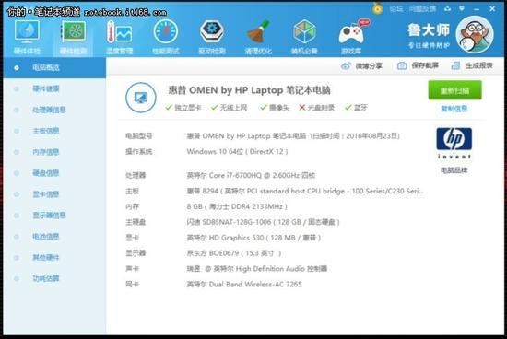The image size is (507, 339).
Task: Click the green 重新扫描 rescan button
Action: tap(454, 90)
